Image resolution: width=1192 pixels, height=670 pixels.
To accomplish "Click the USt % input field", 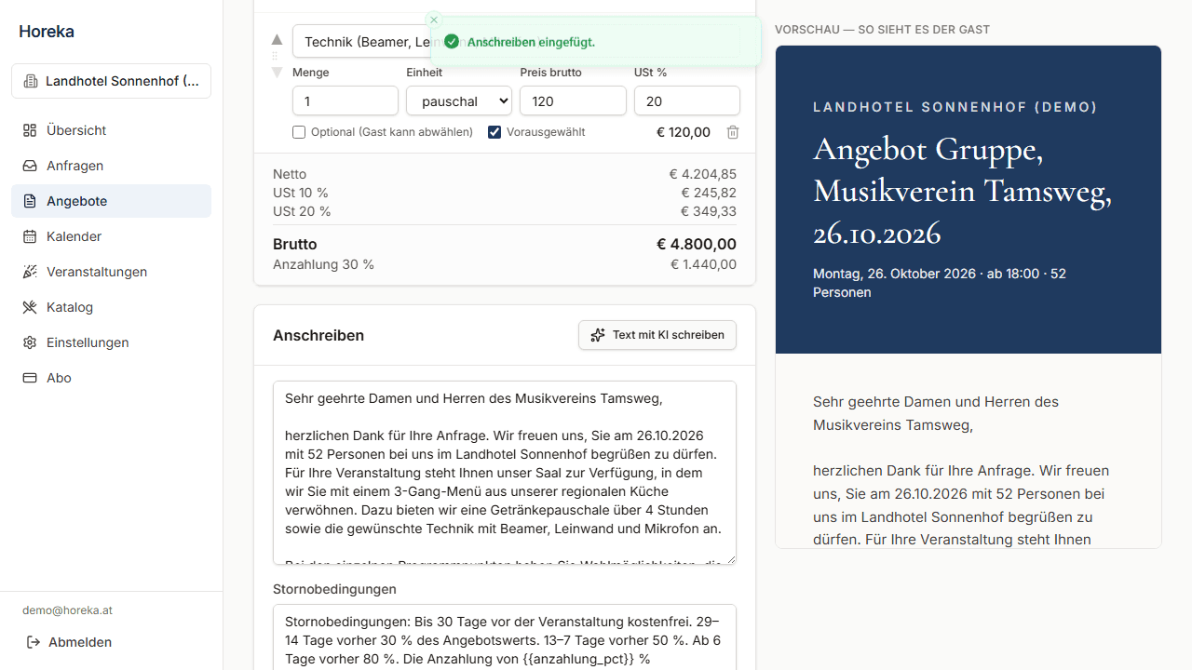I will pos(687,100).
